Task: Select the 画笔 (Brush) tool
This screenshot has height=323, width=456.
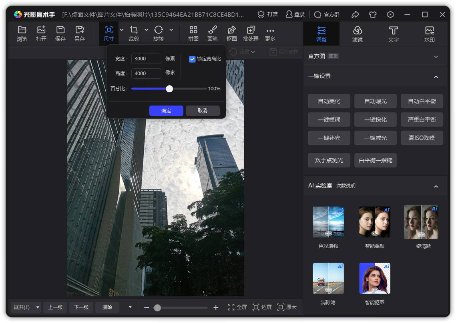Action: tap(213, 33)
